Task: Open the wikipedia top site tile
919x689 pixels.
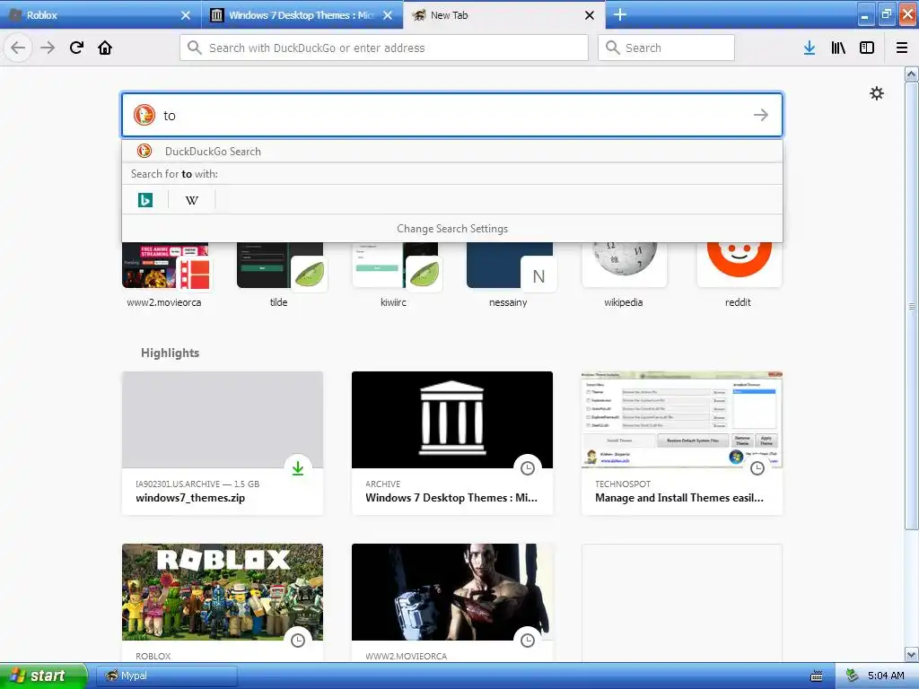Action: (624, 275)
